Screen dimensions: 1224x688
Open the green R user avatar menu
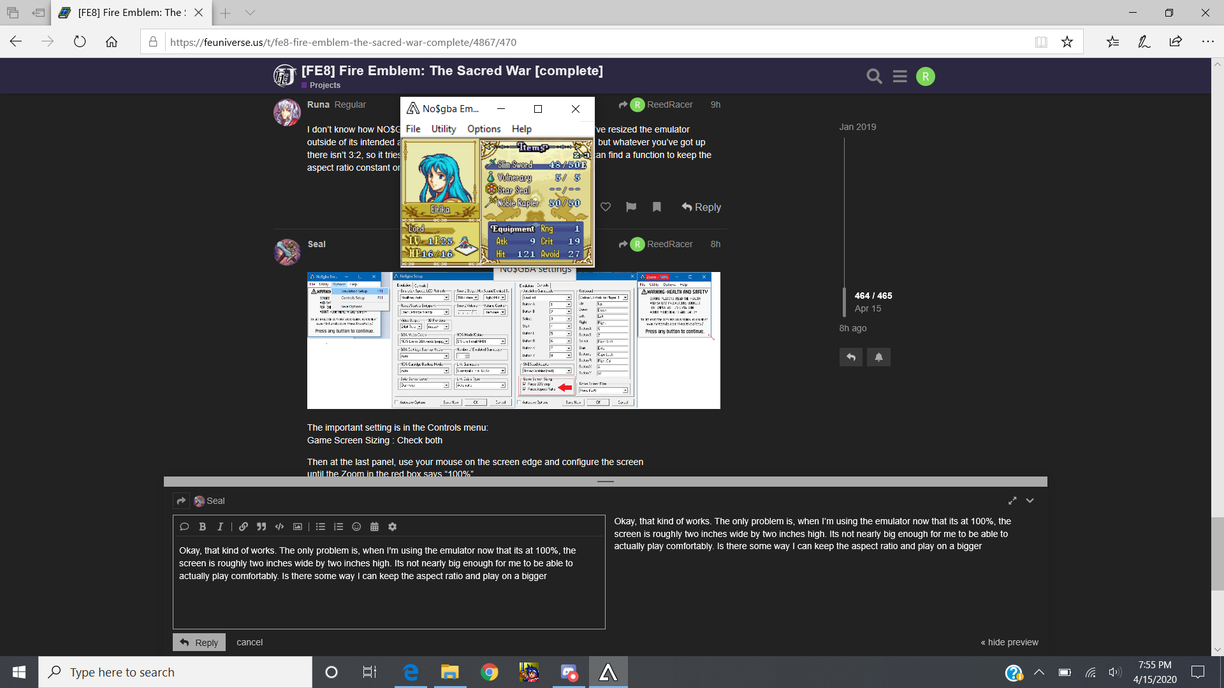(925, 76)
